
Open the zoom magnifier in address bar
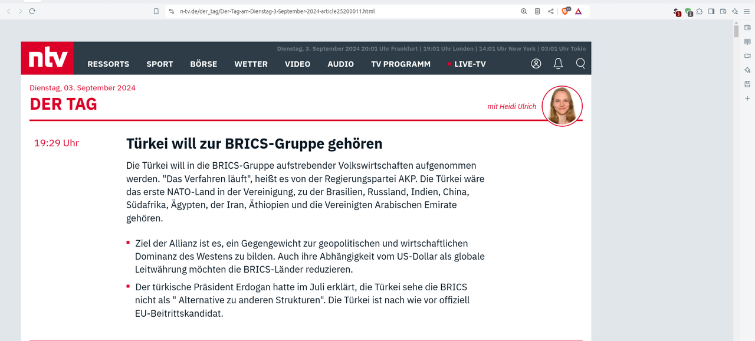coord(524,11)
